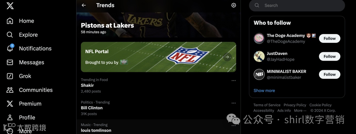Open more options for Bill Clinton trend
Screen dimensions: 356x134
coord(233,103)
